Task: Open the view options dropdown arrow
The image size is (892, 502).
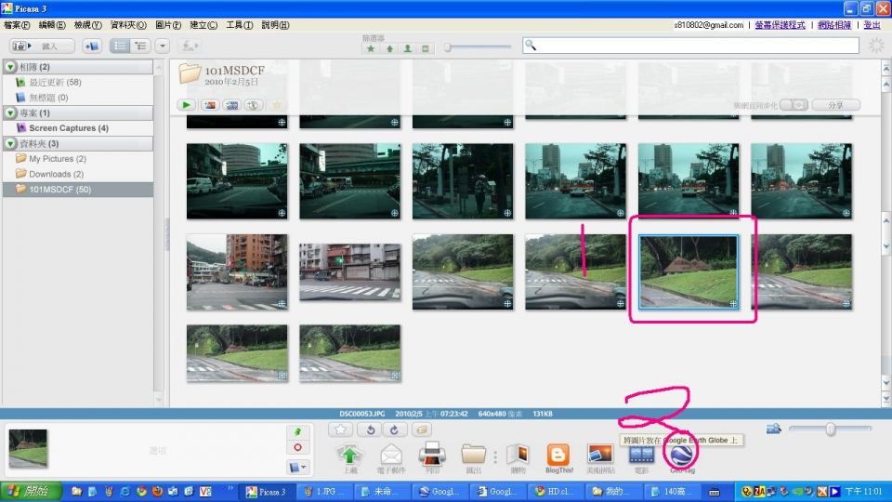Action: 163,46
